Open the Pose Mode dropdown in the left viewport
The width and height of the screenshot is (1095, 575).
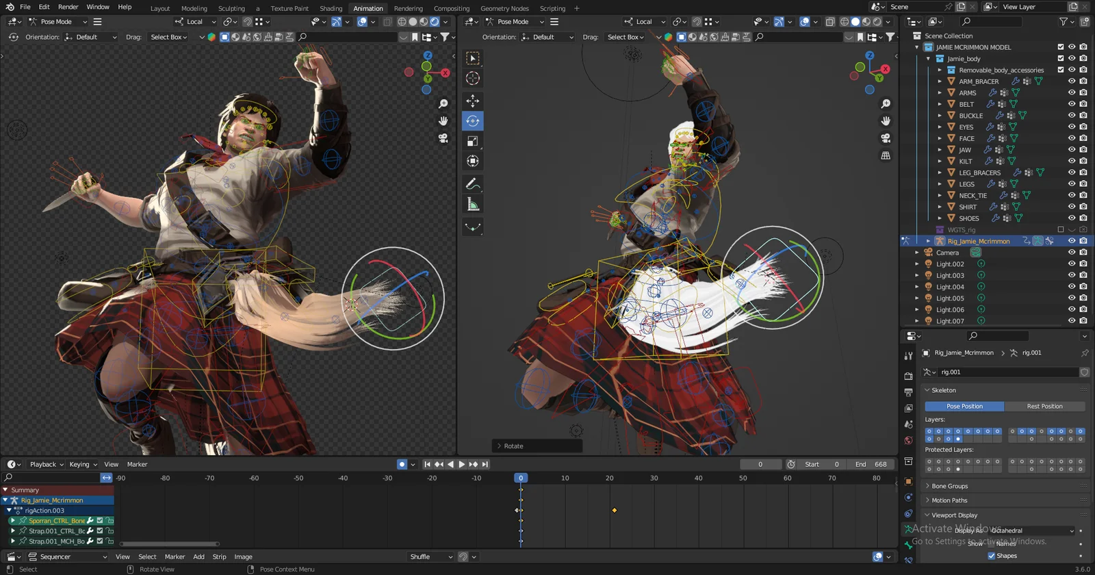tap(58, 22)
